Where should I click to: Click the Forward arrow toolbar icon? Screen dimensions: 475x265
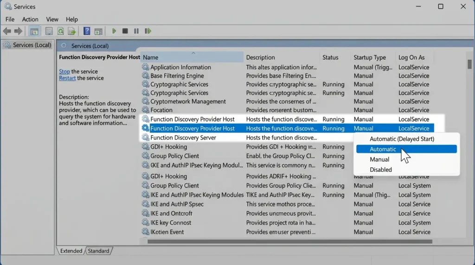[x=18, y=31]
